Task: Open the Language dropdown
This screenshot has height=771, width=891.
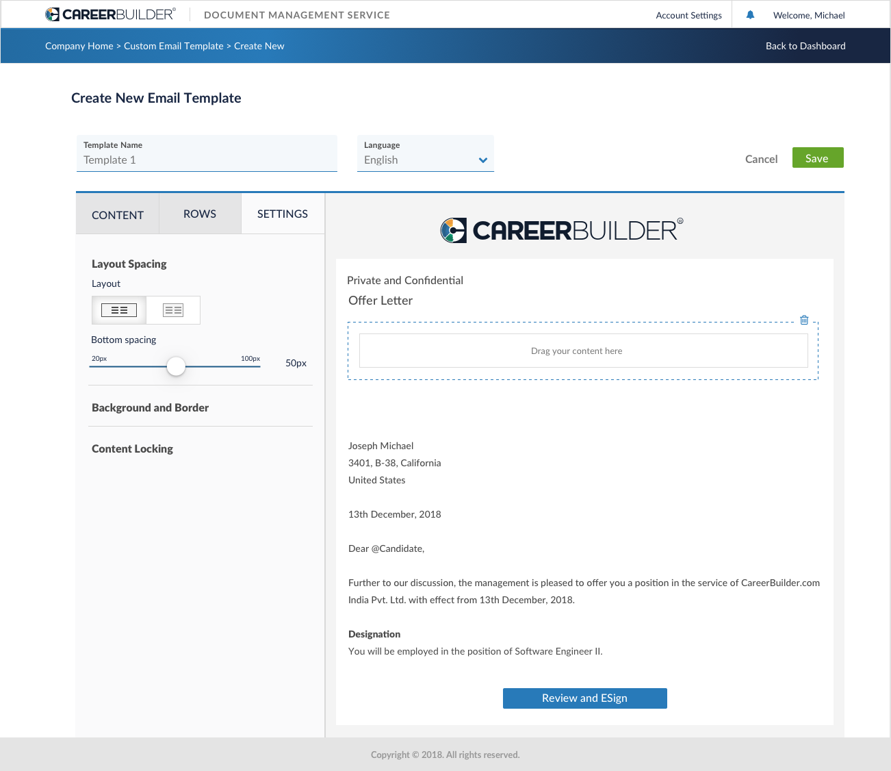Action: tap(425, 153)
